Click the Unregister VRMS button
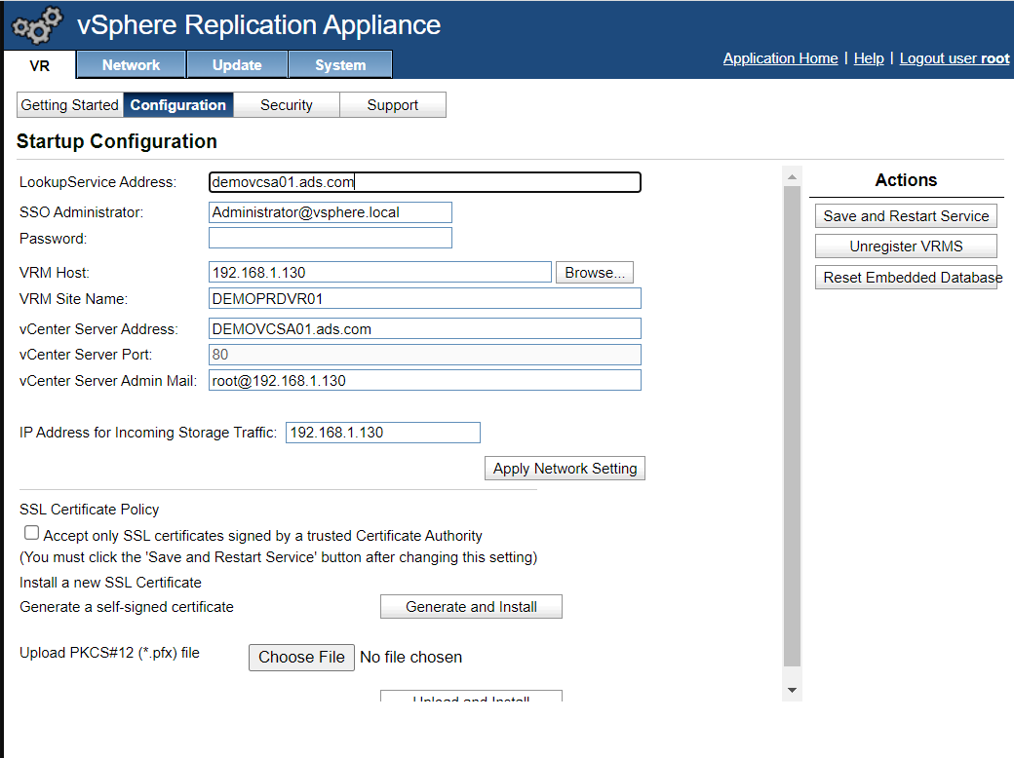The height and width of the screenshot is (758, 1014). 906,246
